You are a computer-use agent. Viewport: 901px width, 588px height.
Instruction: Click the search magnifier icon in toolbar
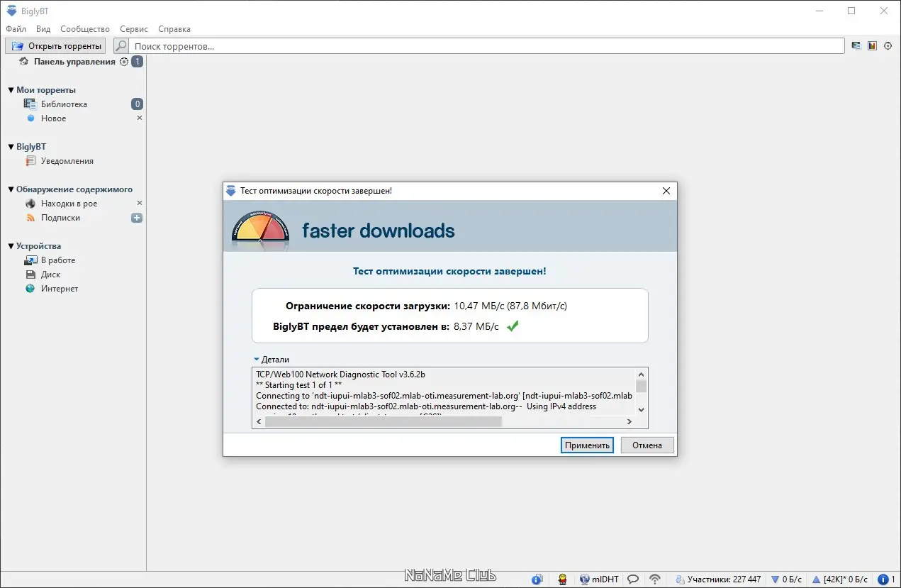pos(121,46)
